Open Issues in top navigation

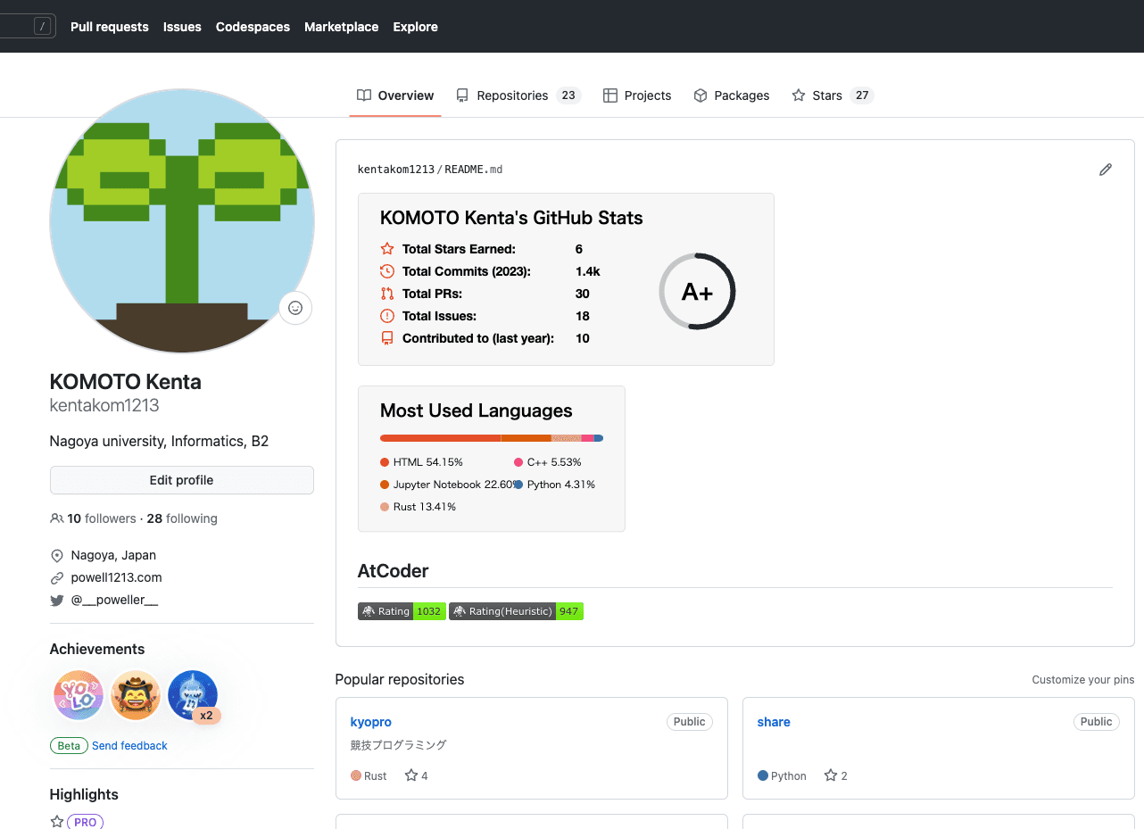tap(182, 27)
